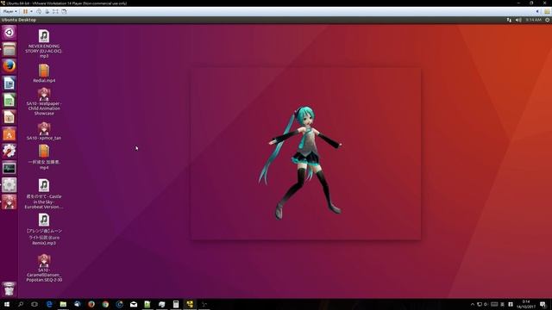
Task: Open Ubuntu session power menu gear
Action: (x=548, y=20)
